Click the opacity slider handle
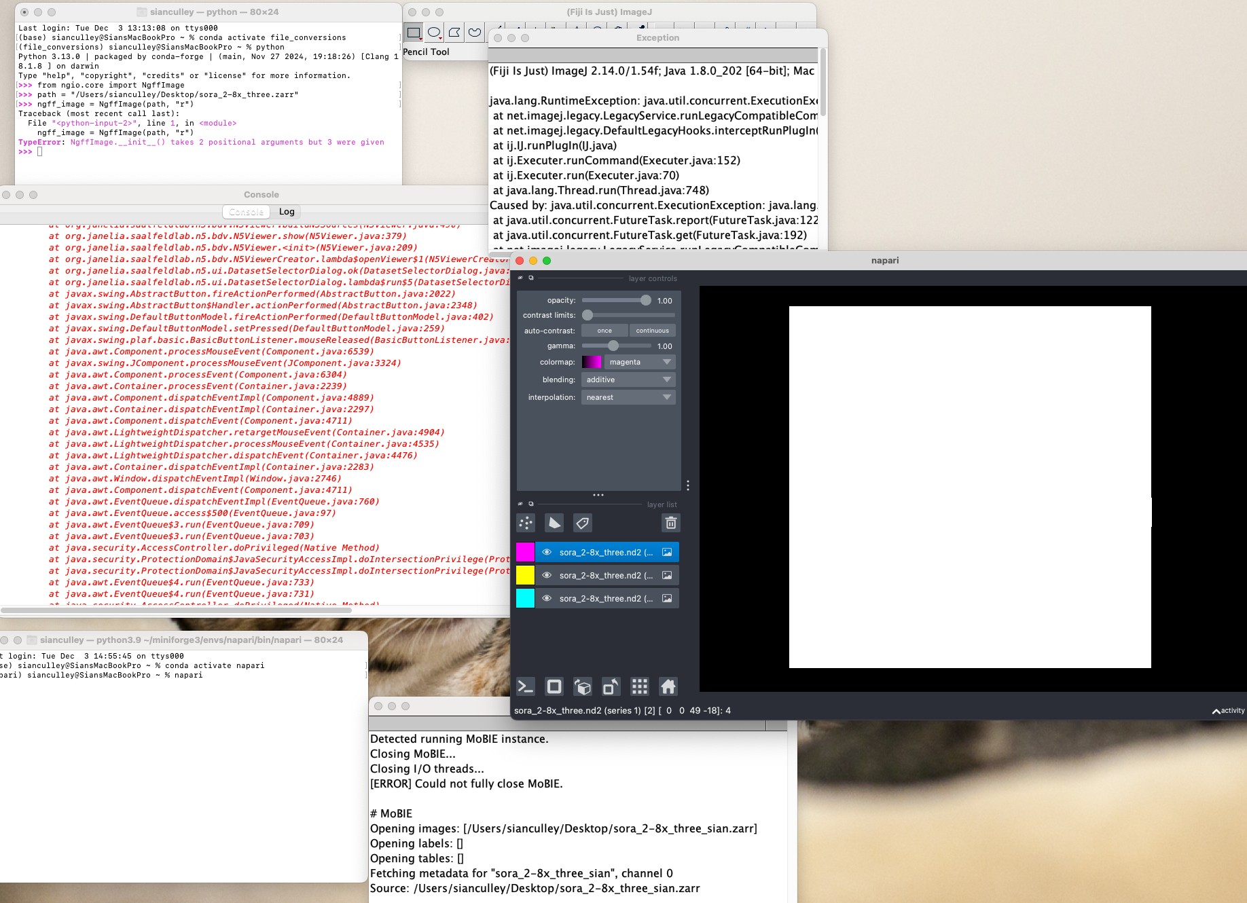This screenshot has width=1247, height=903. (x=645, y=301)
